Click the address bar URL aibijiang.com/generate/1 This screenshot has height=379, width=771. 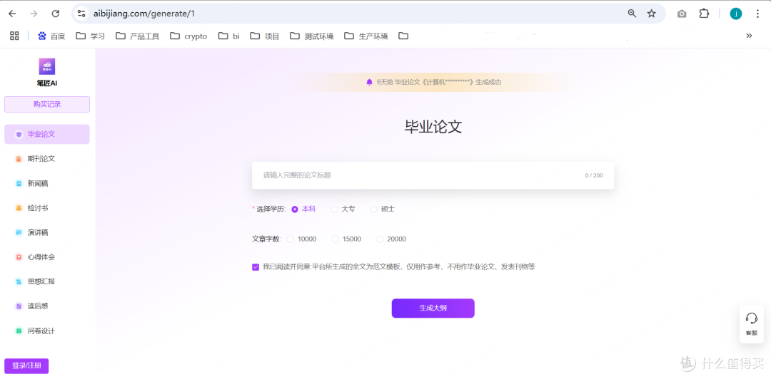pyautogui.click(x=144, y=14)
